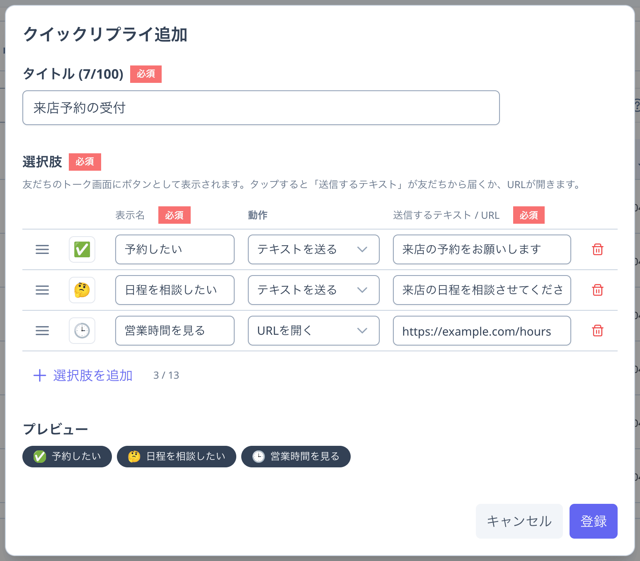Delete the 予約したい choice row
640x561 pixels.
[598, 249]
